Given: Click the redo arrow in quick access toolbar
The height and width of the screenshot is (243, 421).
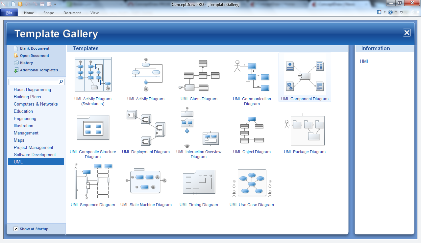Looking at the screenshot, I should pyautogui.click(x=35, y=4).
